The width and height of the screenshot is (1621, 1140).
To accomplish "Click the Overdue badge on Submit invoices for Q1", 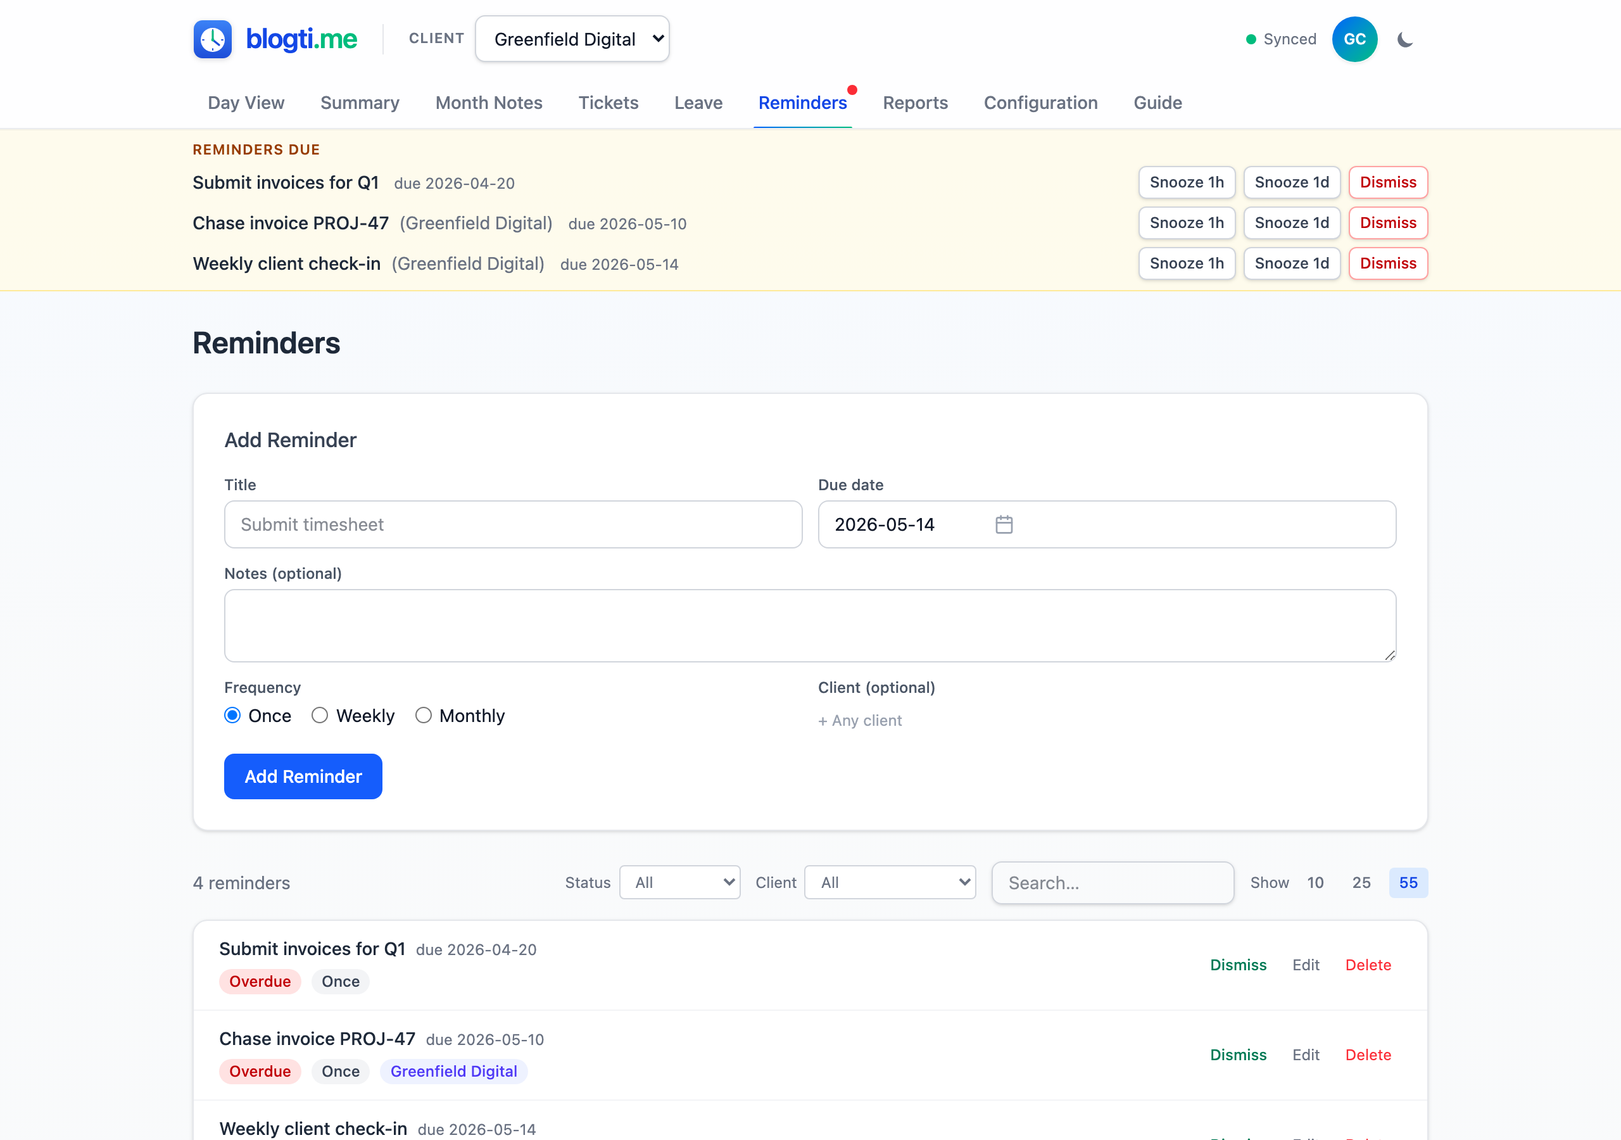I will point(260,981).
